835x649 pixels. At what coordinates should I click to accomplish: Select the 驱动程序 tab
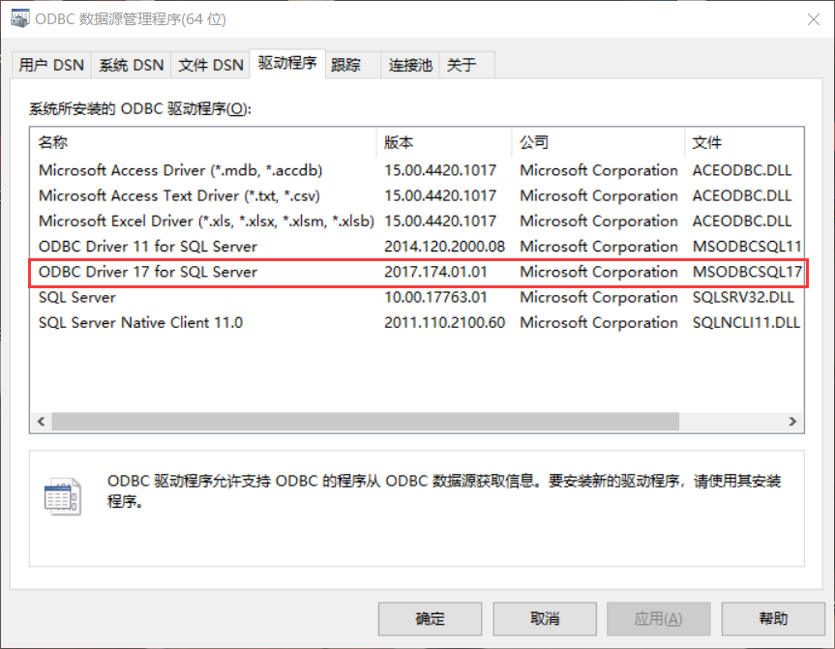(x=287, y=64)
